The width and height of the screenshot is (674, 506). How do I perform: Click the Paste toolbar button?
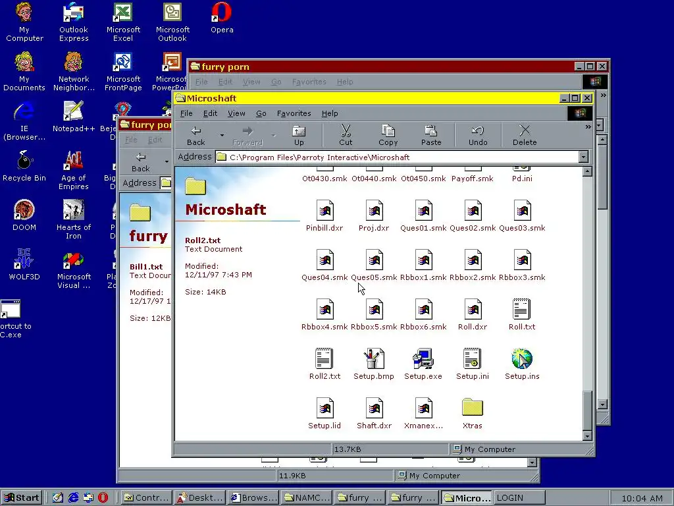click(x=431, y=134)
